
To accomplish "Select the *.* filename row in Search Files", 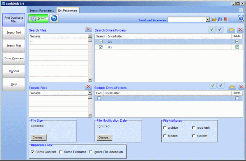I will pyautogui.click(x=58, y=42).
